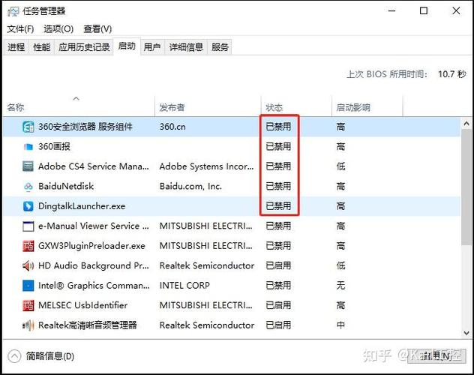Click the e-Manual Viewer Service icon
The image size is (474, 375).
point(28,226)
